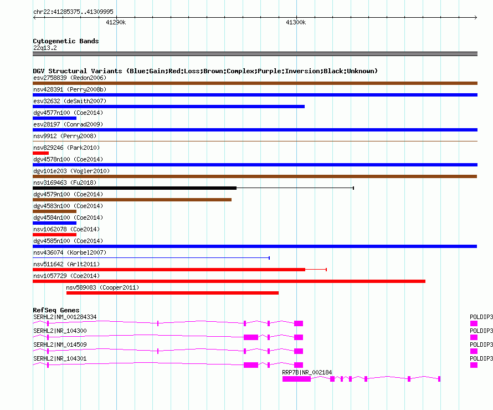The width and height of the screenshot is (493, 410).
Task: Click the wide exon of SERHL2 NR_104301
Action: [251, 365]
